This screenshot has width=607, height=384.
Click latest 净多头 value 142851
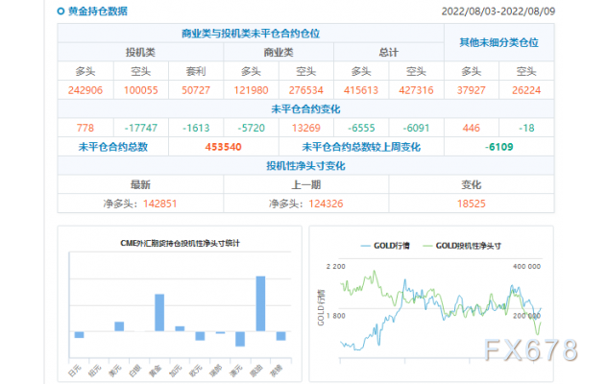159,204
